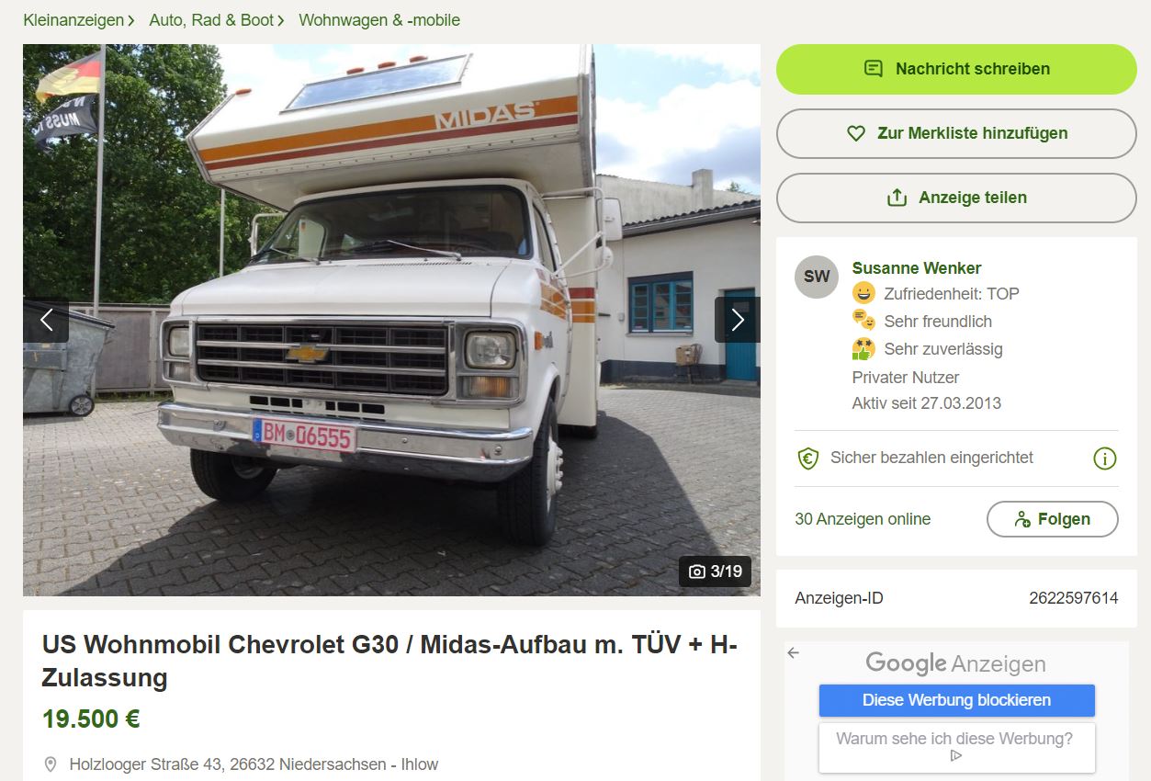Go back to previous photo with left arrow
1151x781 pixels.
(46, 320)
